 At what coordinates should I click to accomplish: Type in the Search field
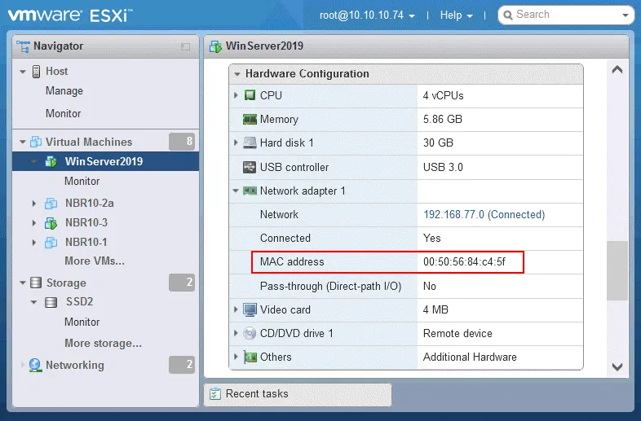click(x=571, y=15)
